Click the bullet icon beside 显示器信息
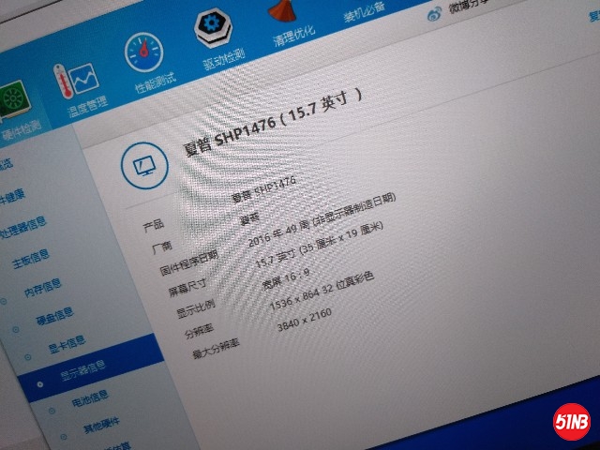The width and height of the screenshot is (600, 450). pos(40,384)
